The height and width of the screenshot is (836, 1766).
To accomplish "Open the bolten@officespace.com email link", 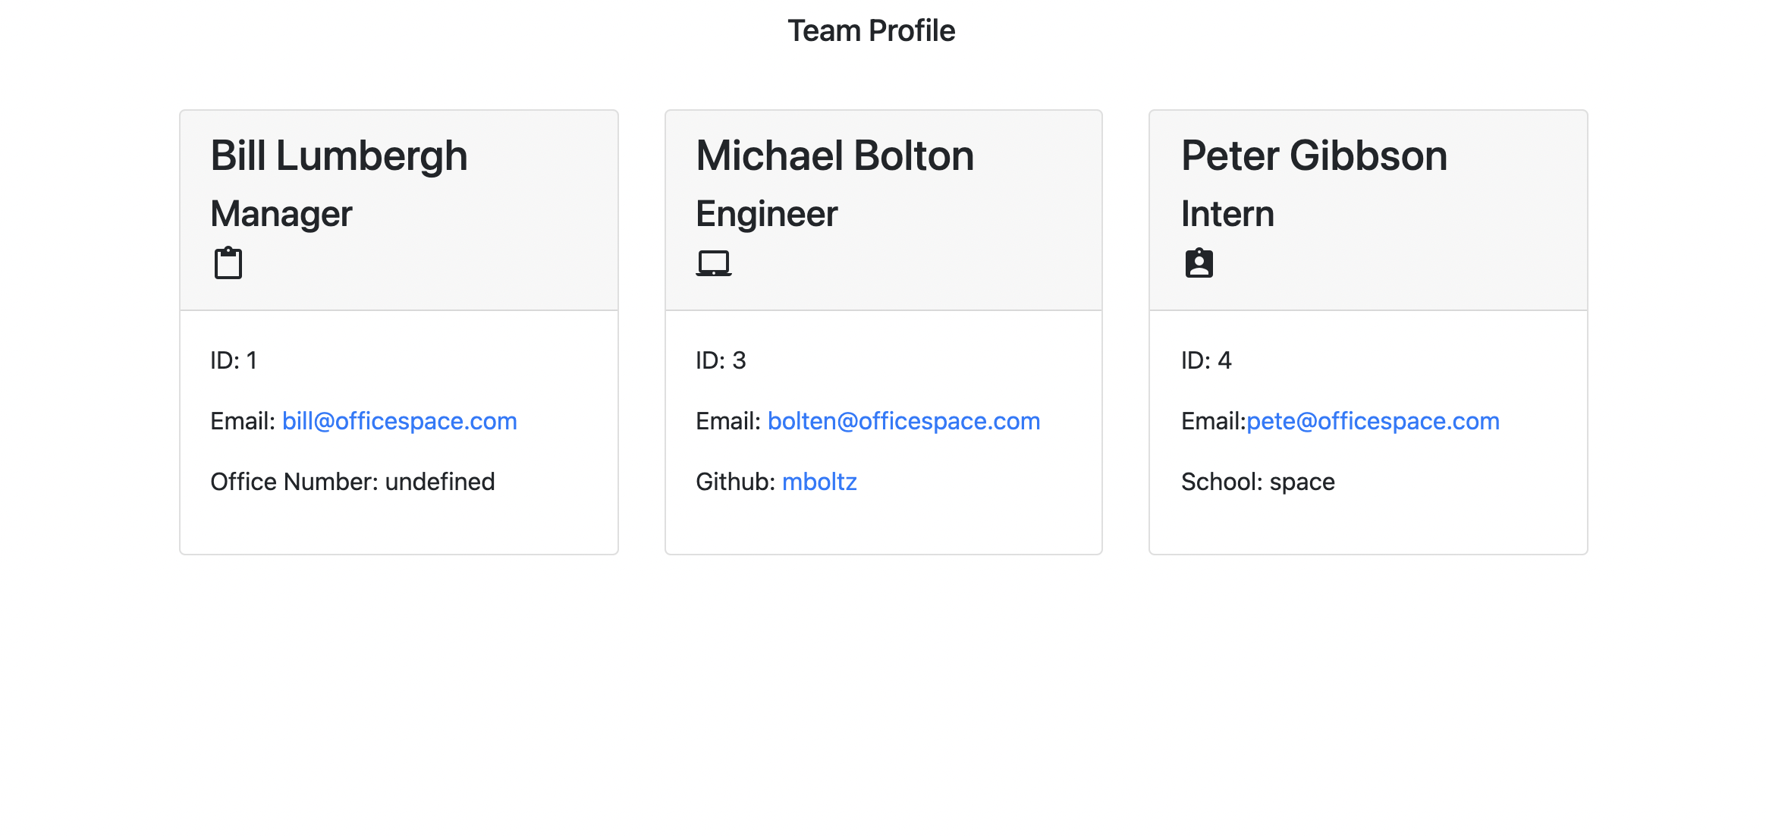I will pyautogui.click(x=903, y=421).
